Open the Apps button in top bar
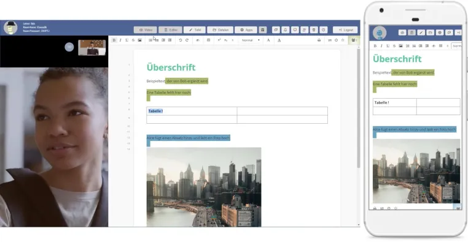 click(246, 30)
